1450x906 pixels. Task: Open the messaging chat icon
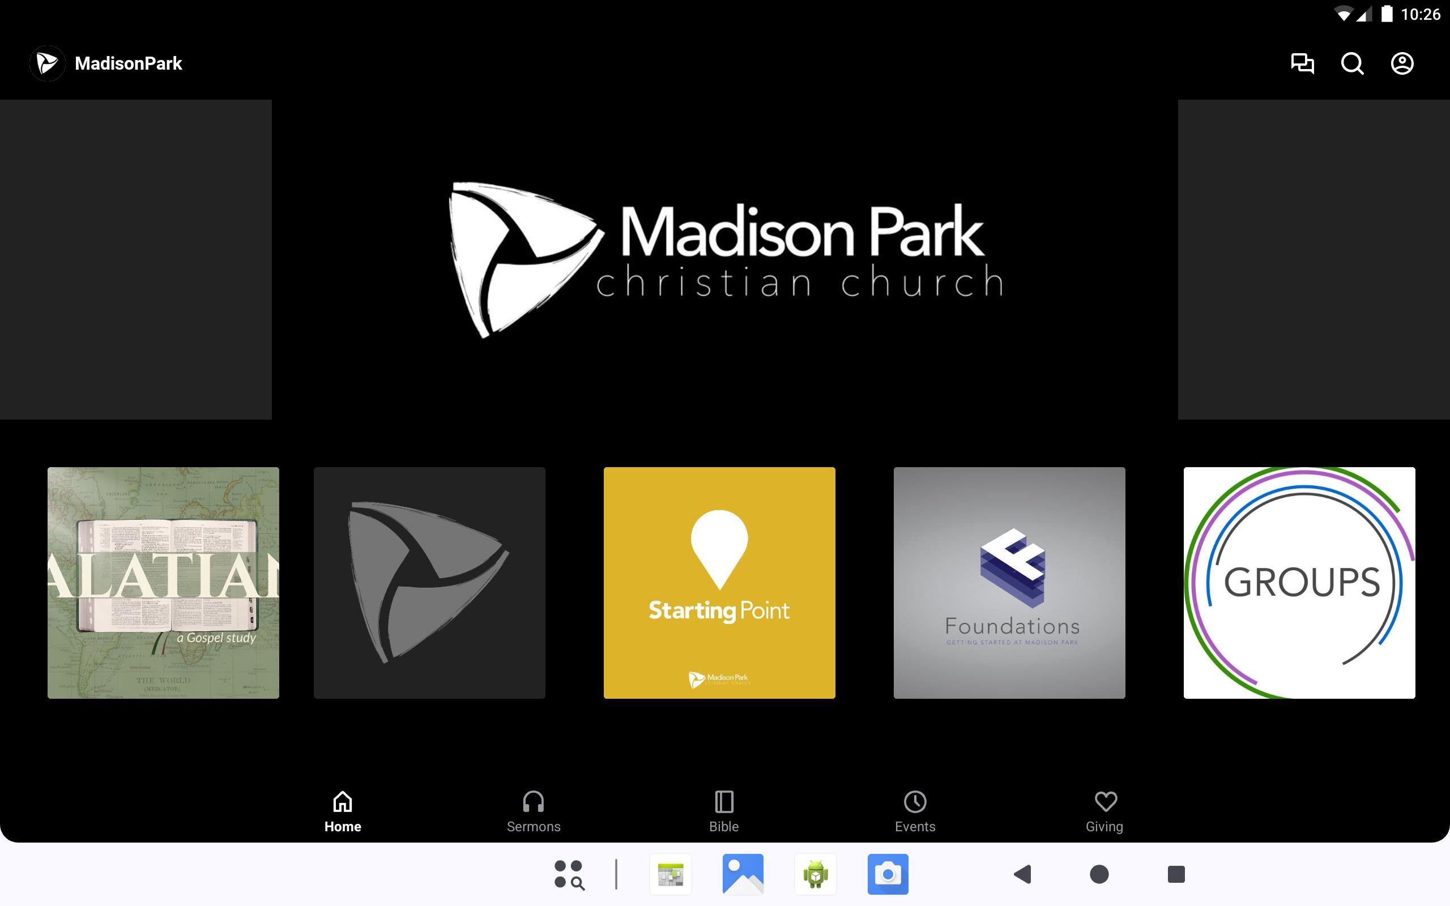[1302, 63]
